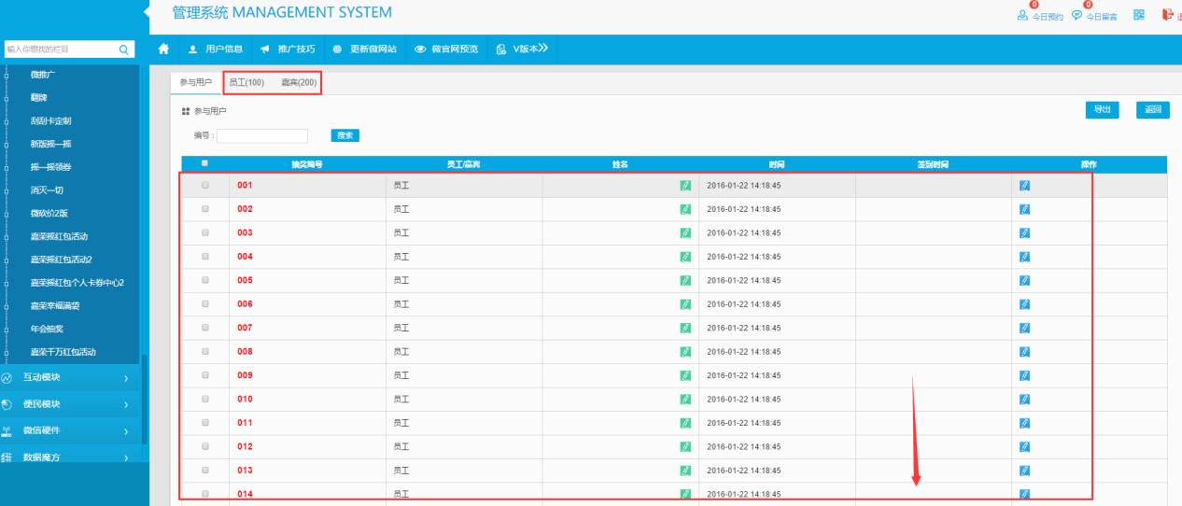Screen dimensions: 1182x506
Task: Click the red logout icon at top right
Action: (x=1167, y=15)
